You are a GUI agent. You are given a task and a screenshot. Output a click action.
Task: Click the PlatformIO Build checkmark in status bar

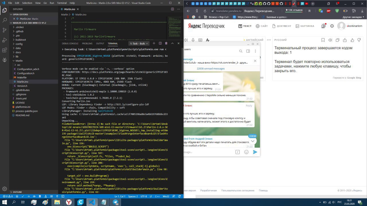(x=23, y=197)
